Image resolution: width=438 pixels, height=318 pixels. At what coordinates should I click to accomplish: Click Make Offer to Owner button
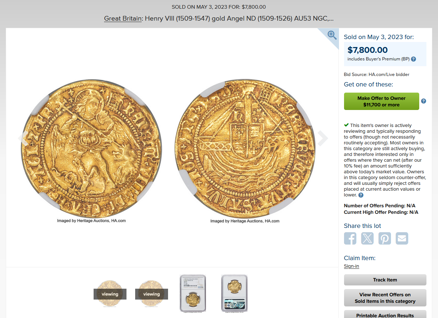tap(381, 101)
